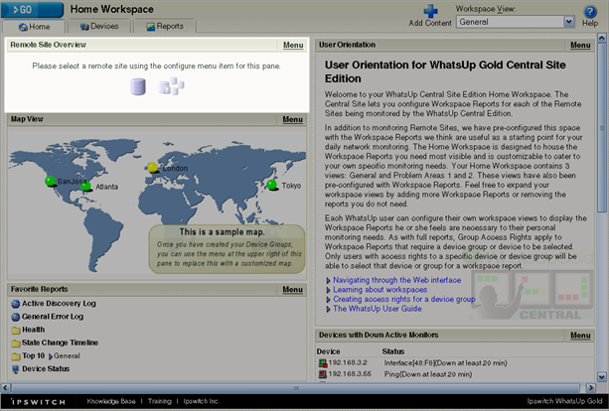
Task: Open the Top 10 folder
Action: (x=34, y=355)
